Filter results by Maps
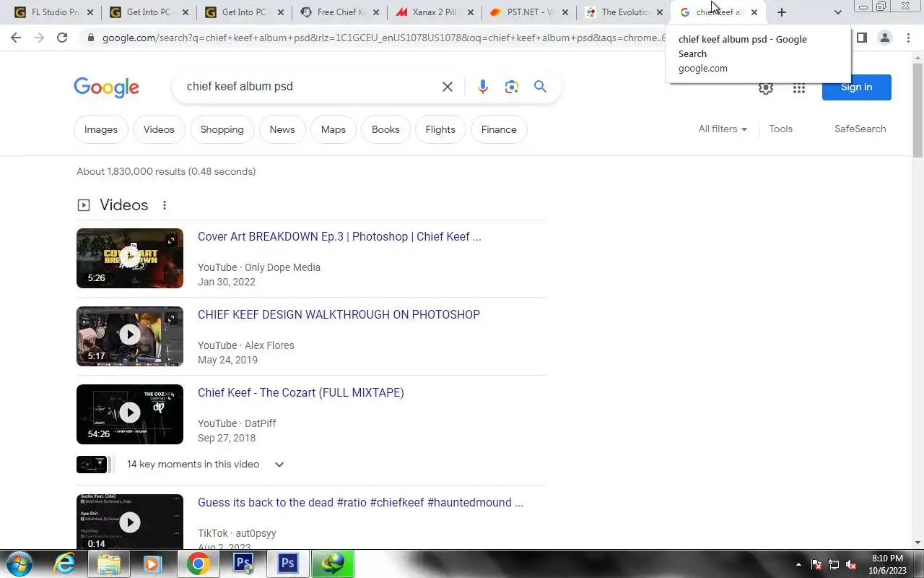This screenshot has height=578, width=924. pyautogui.click(x=334, y=129)
